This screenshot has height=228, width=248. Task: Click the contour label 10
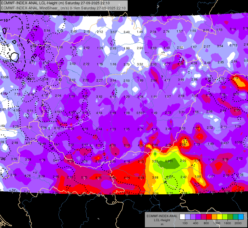(x=6, y=21)
